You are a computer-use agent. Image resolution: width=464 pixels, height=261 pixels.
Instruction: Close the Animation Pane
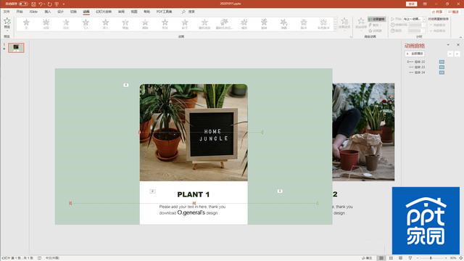pos(458,45)
